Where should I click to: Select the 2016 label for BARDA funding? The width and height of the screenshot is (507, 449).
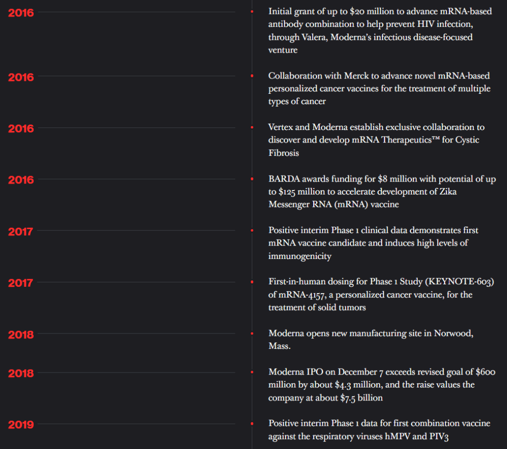tap(21, 180)
